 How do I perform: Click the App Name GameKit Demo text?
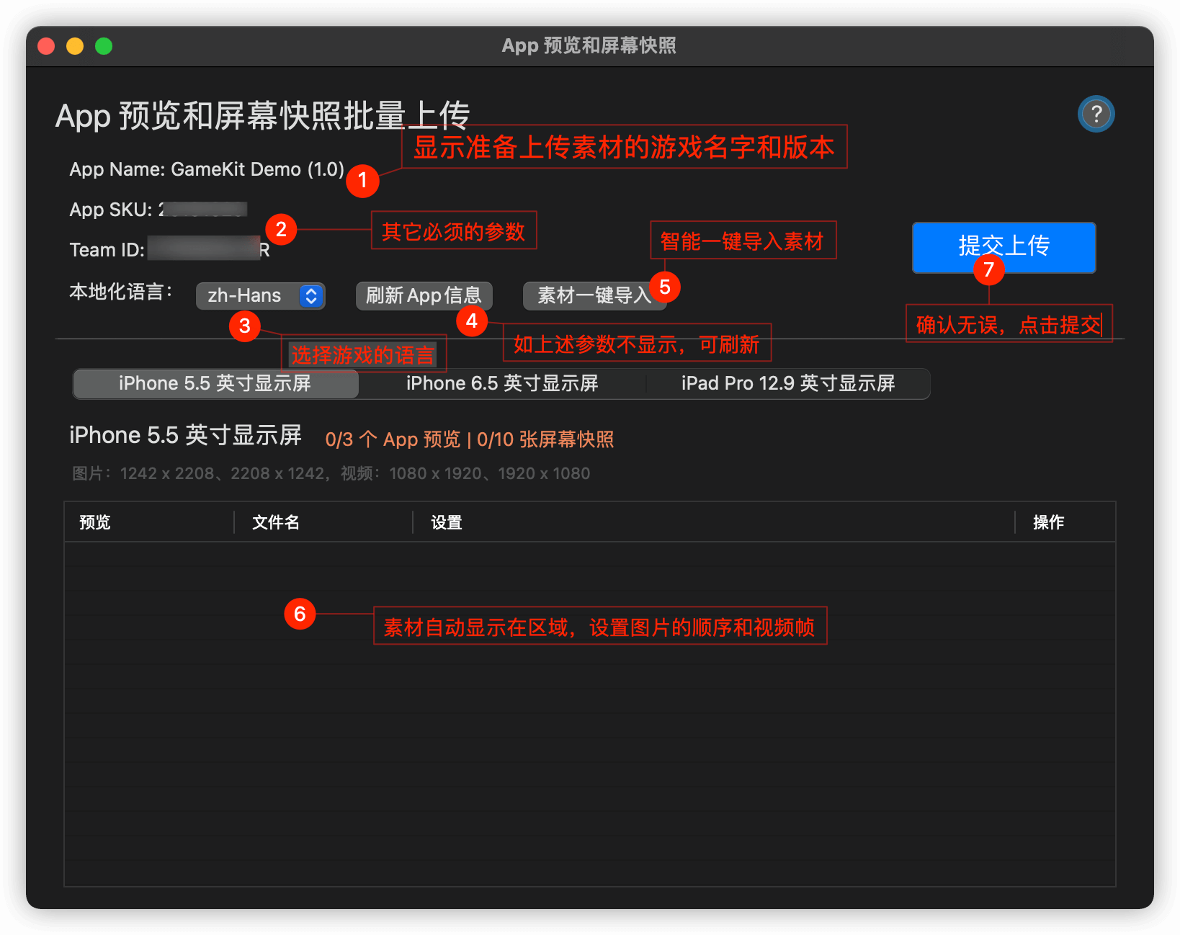[207, 169]
